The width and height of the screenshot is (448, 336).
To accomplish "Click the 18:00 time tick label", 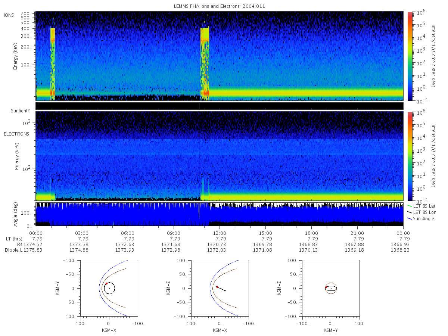I will 311,233.
